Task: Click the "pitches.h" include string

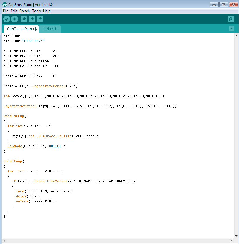Action: point(33,41)
